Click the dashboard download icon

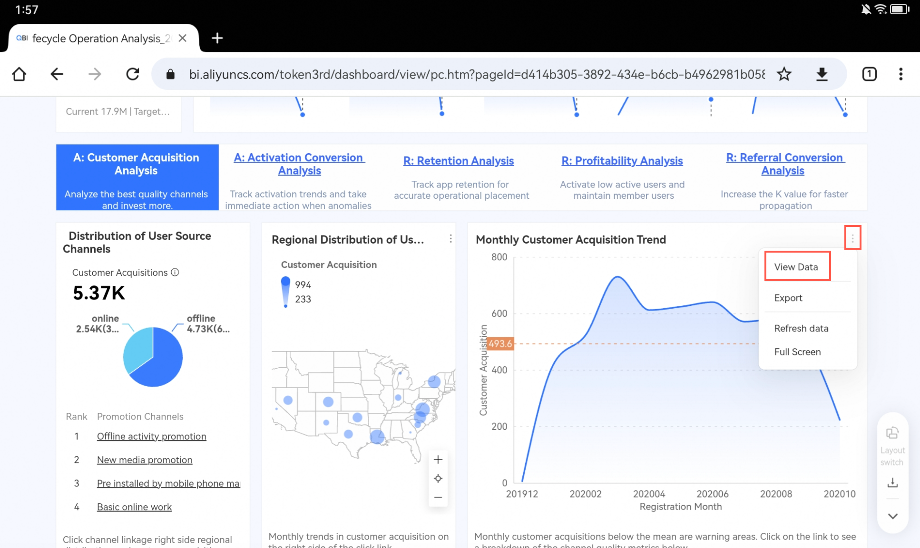point(892,483)
